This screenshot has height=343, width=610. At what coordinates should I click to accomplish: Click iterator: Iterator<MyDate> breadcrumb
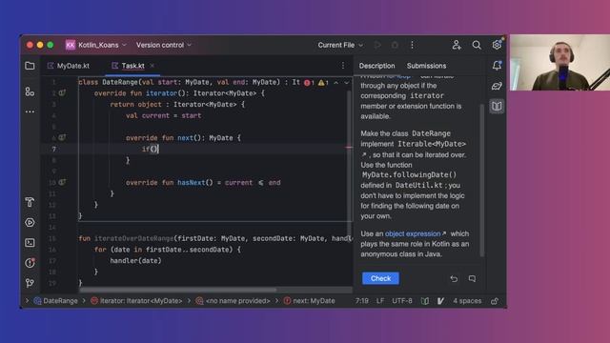136,301
